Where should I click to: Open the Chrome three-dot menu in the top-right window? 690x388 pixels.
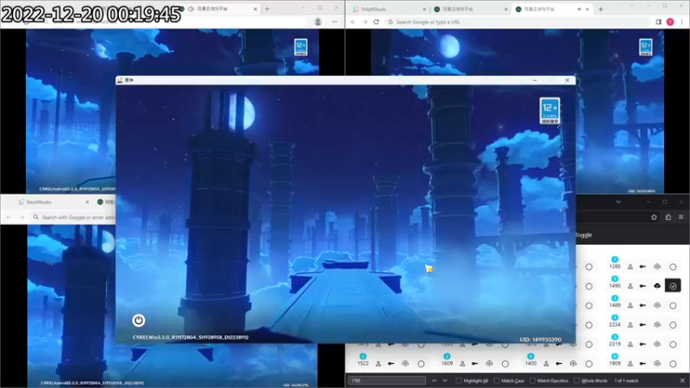pos(681,22)
